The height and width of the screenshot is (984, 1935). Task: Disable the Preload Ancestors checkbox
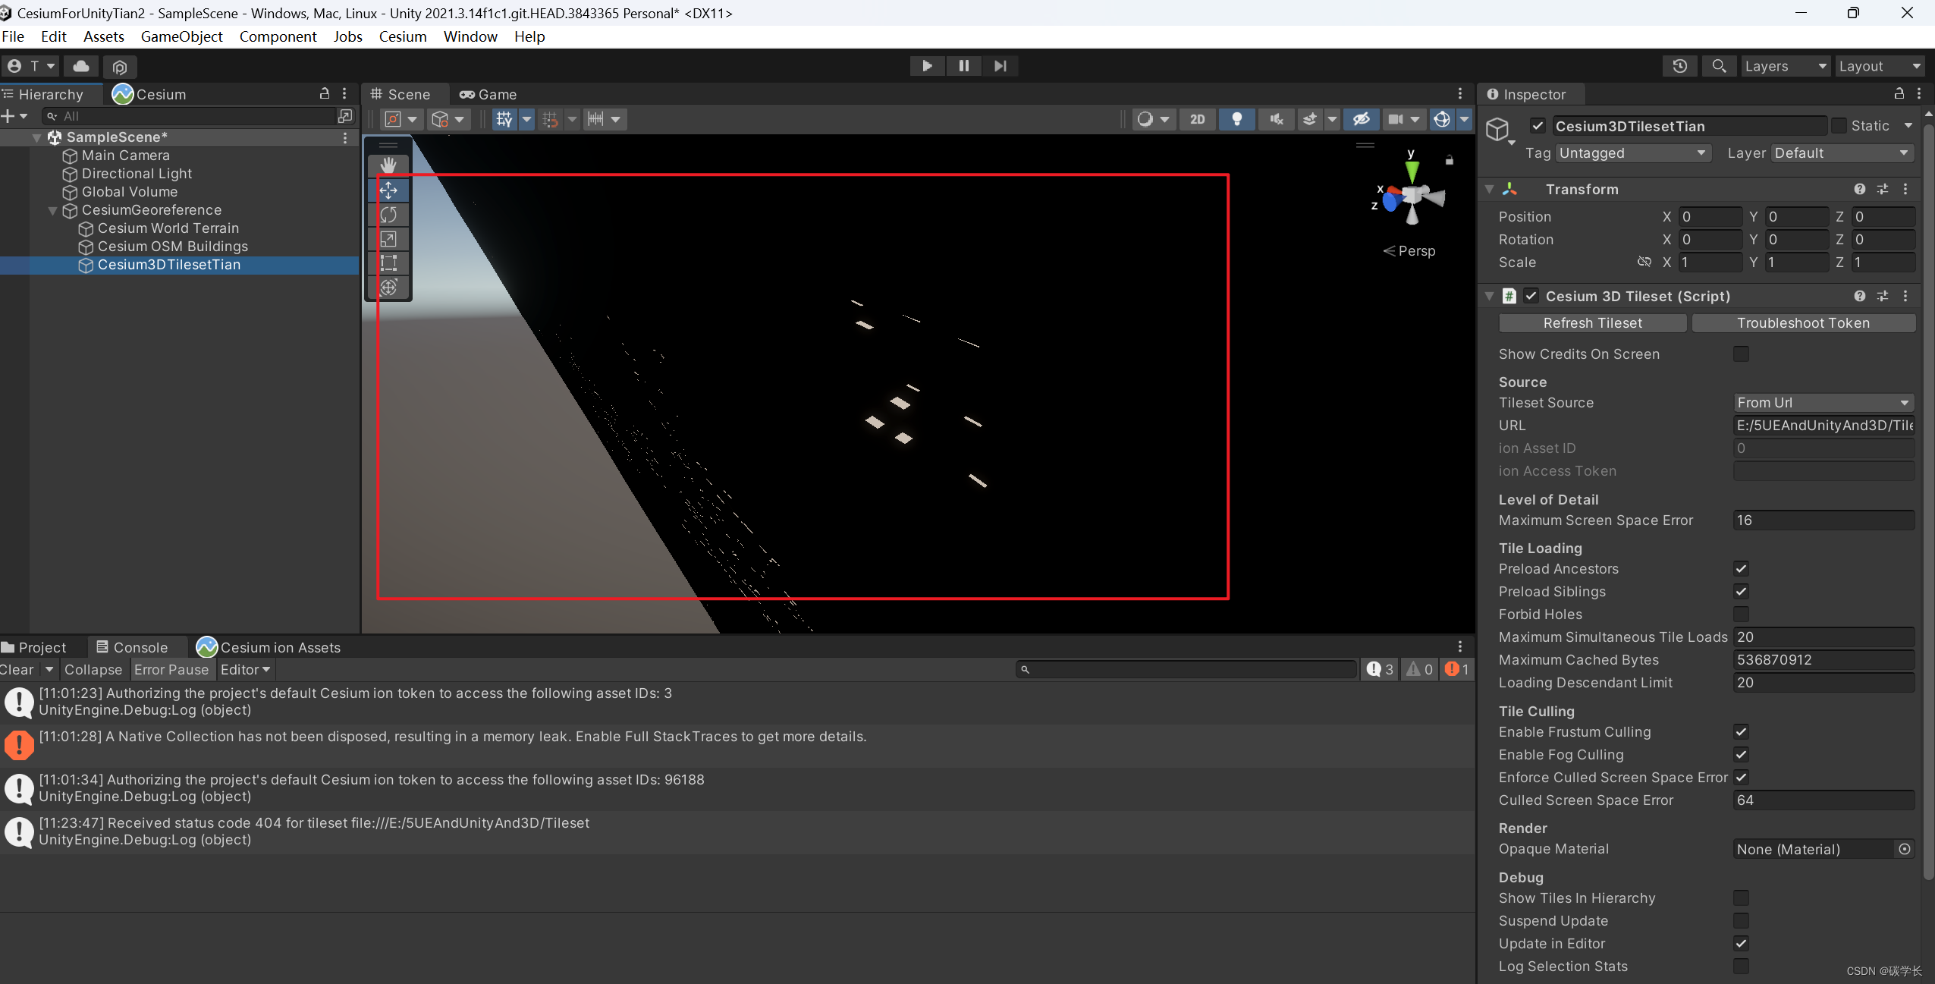point(1741,569)
